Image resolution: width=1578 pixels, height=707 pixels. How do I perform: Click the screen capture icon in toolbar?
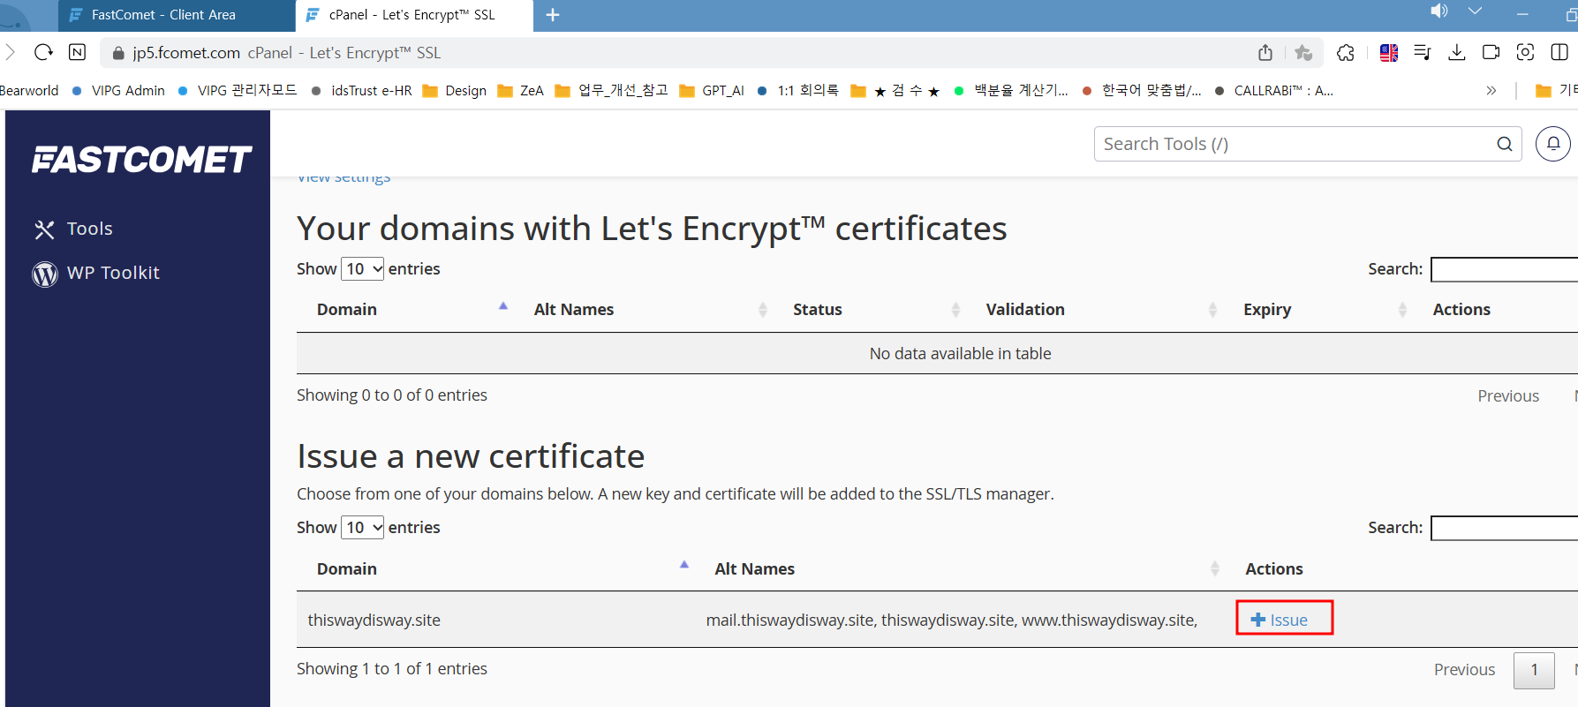point(1525,52)
